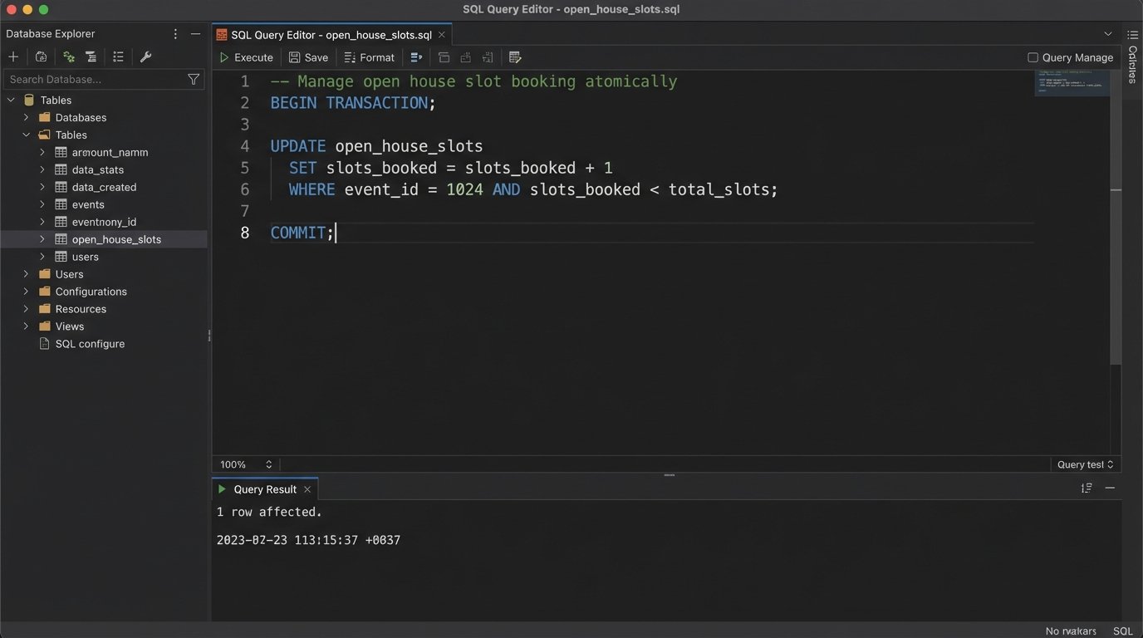Open the zoom level stepper showing 100%
Screen dimensions: 1143x638
tap(244, 464)
